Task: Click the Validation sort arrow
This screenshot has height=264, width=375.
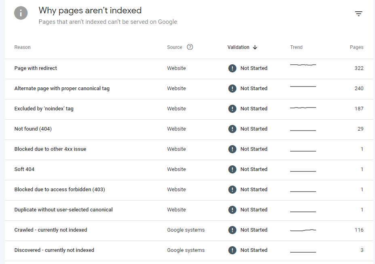Action: click(x=255, y=47)
